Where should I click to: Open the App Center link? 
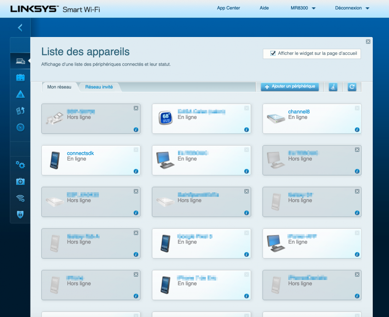tap(228, 8)
